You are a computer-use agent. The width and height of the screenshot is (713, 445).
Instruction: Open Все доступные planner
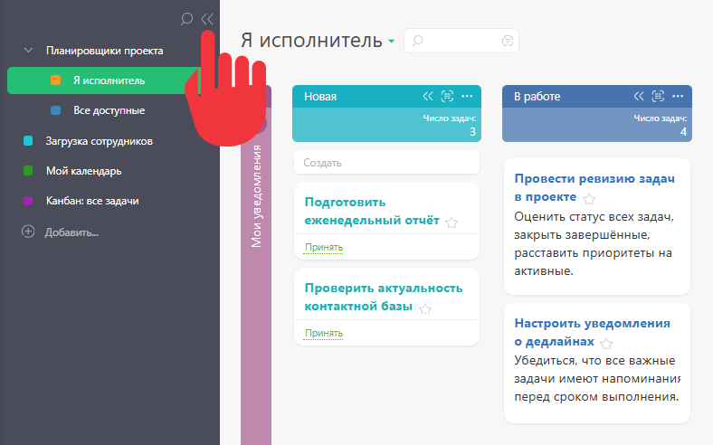pyautogui.click(x=109, y=110)
